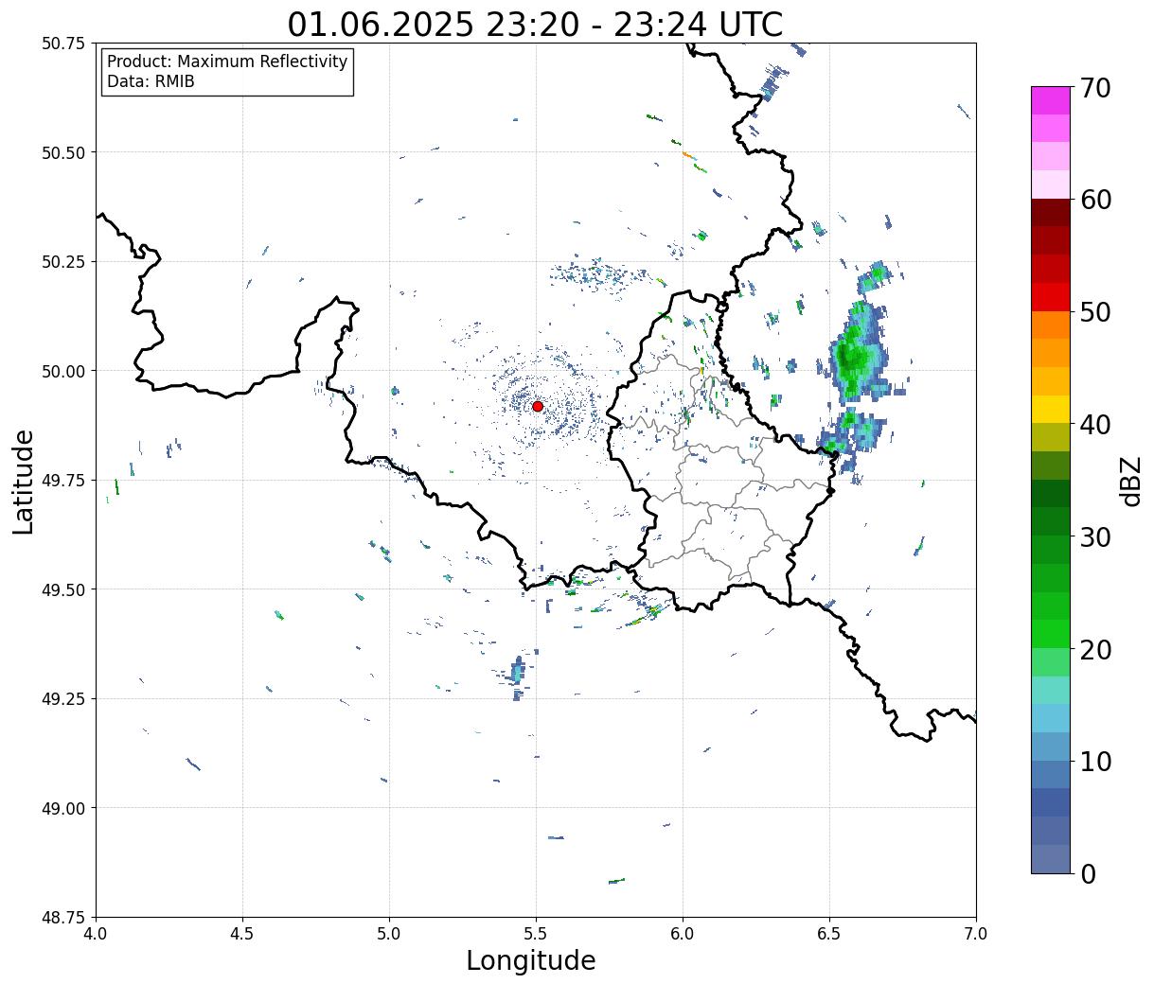The height and width of the screenshot is (984, 1154).
Task: Click the longitude tick label 5.5
Action: click(536, 934)
